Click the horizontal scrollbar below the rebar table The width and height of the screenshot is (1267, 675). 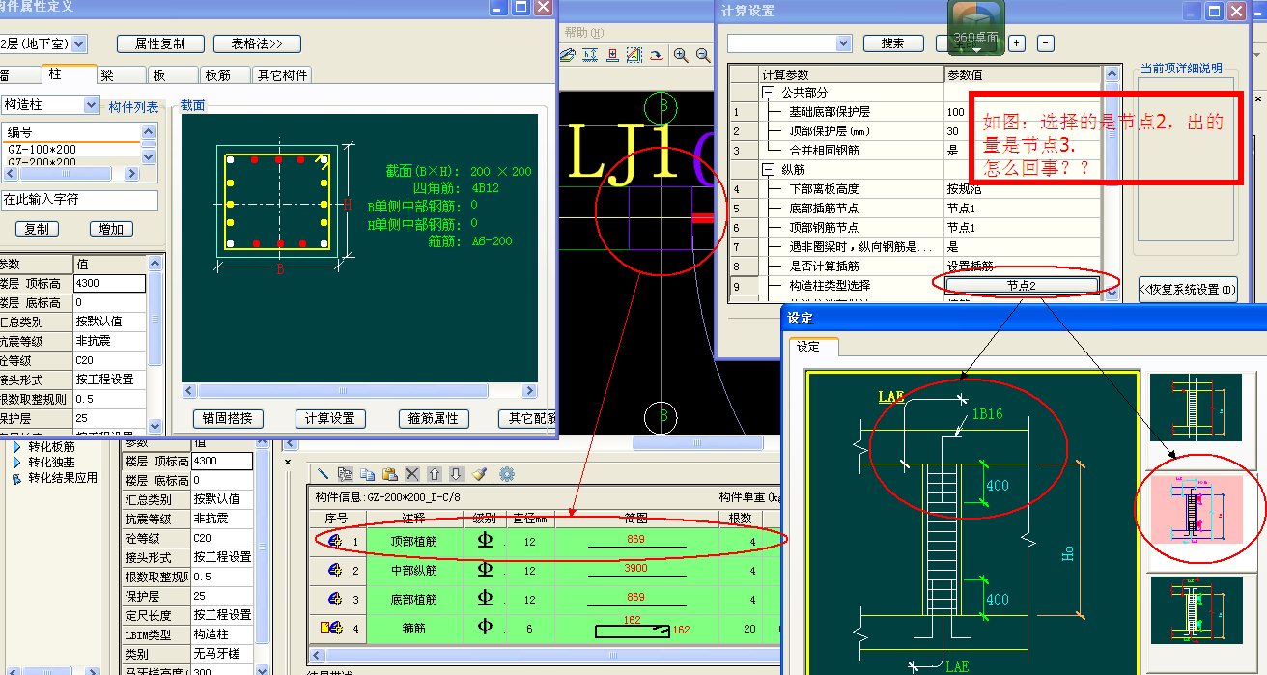point(544,654)
